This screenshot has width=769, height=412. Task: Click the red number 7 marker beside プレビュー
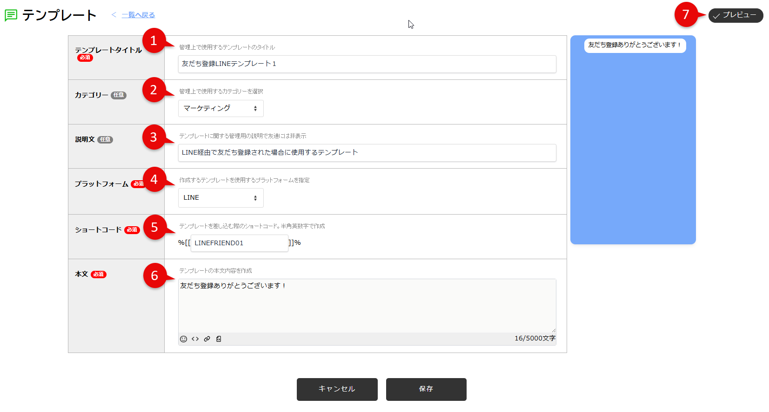[x=686, y=15]
